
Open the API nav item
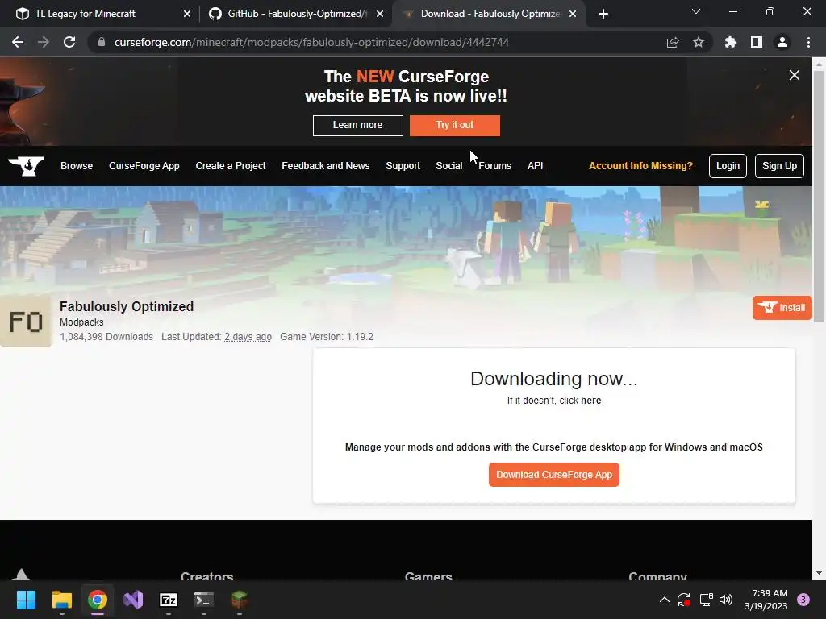pos(536,166)
